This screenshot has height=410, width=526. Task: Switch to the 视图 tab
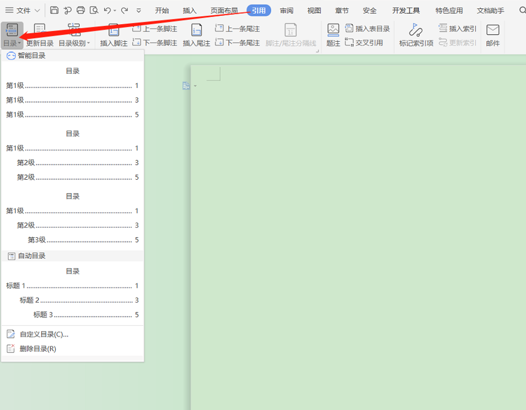[x=314, y=11]
